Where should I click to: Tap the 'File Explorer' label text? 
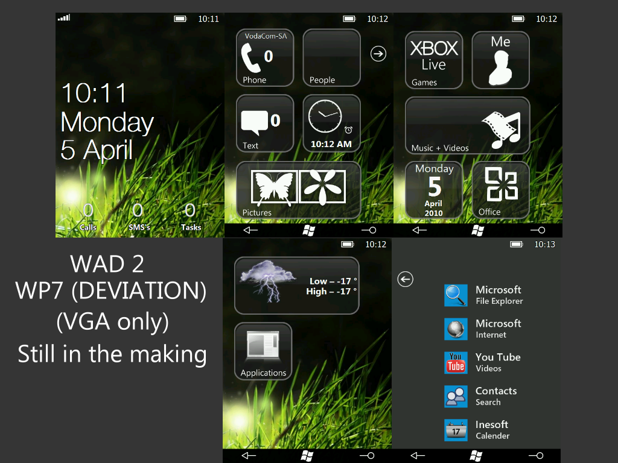pos(499,301)
